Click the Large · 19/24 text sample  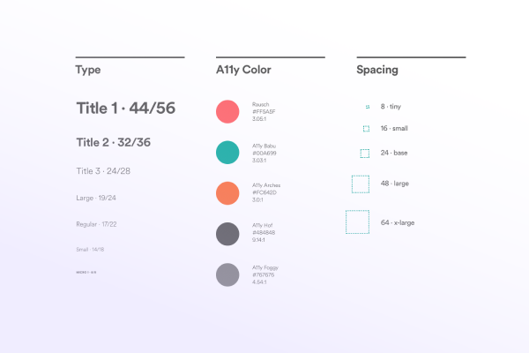point(96,198)
